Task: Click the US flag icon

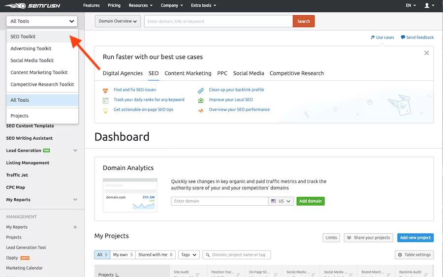Action: [274, 201]
